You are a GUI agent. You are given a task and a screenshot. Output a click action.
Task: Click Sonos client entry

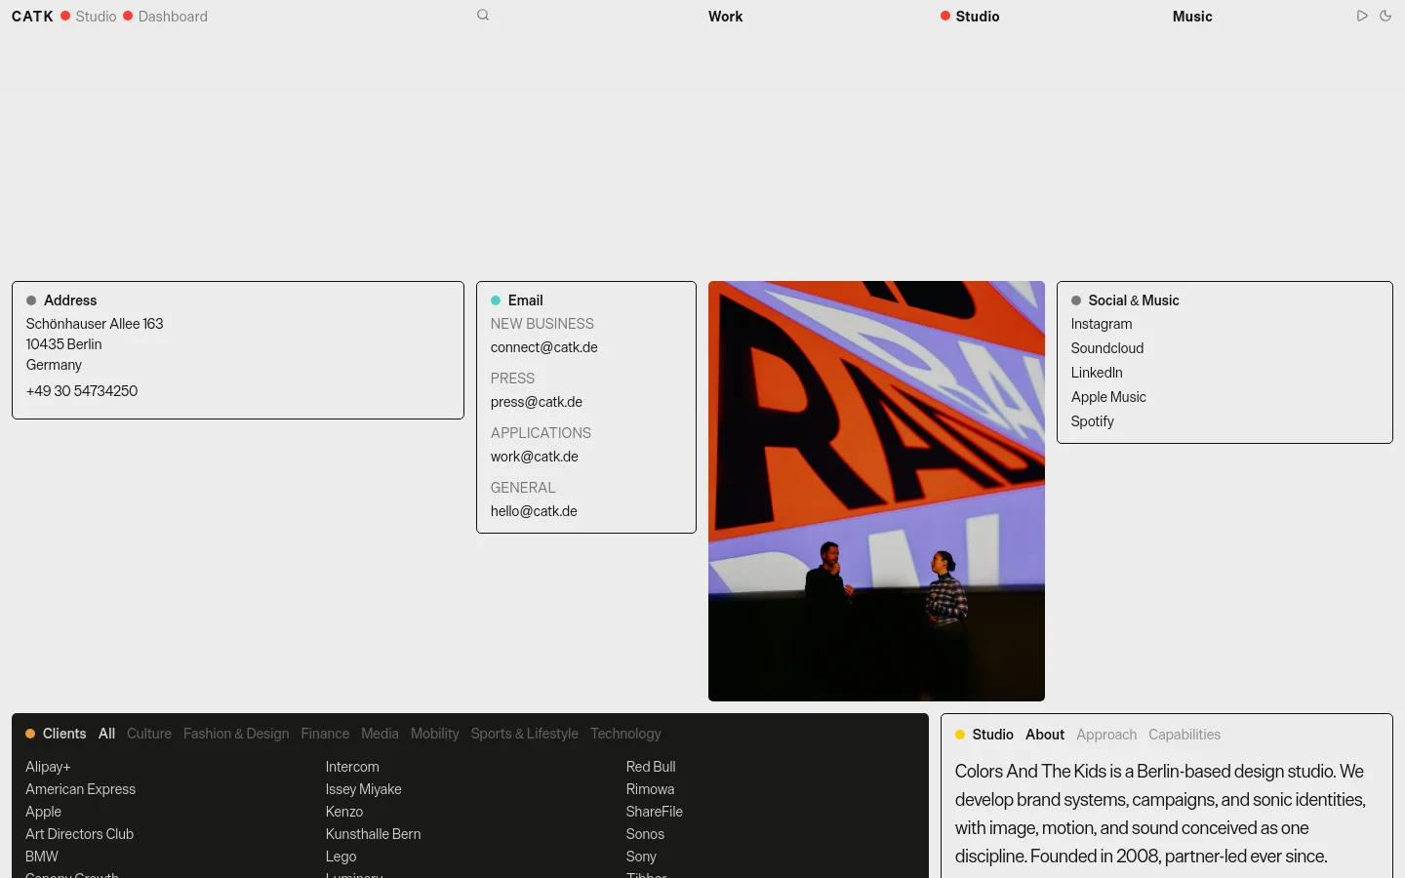pyautogui.click(x=645, y=834)
